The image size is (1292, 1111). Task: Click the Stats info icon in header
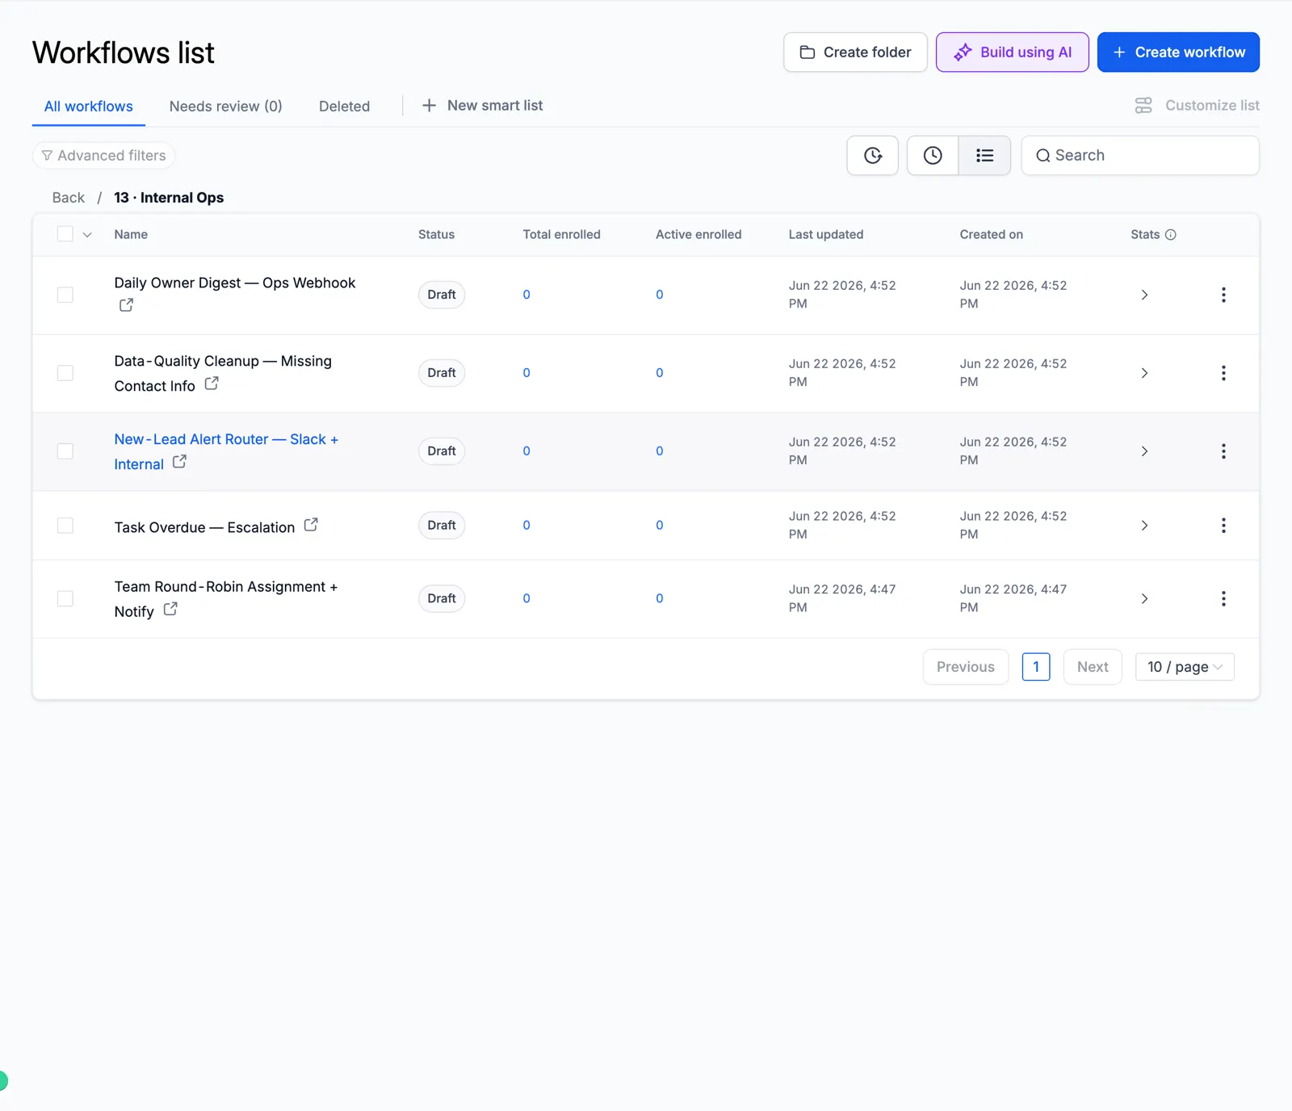tap(1171, 235)
